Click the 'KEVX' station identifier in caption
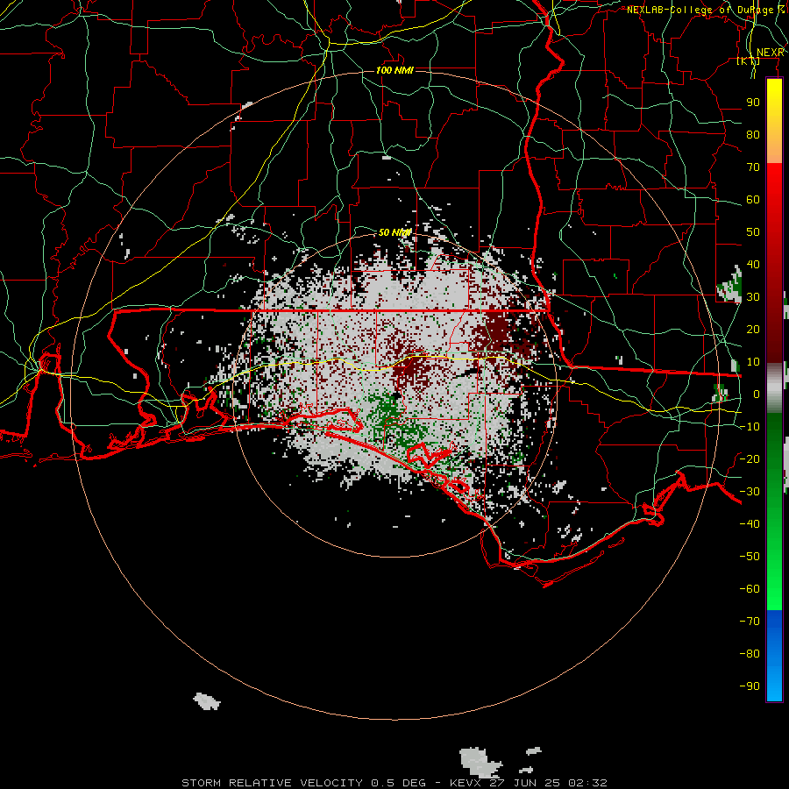 (x=466, y=783)
